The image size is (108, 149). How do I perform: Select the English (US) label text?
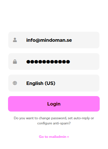pos(41,83)
